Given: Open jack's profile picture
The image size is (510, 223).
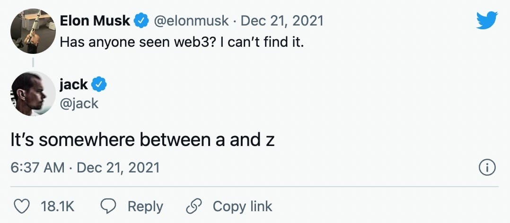Looking at the screenshot, I should pyautogui.click(x=32, y=94).
